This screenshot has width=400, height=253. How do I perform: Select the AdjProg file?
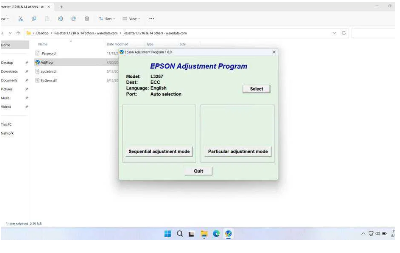[47, 62]
